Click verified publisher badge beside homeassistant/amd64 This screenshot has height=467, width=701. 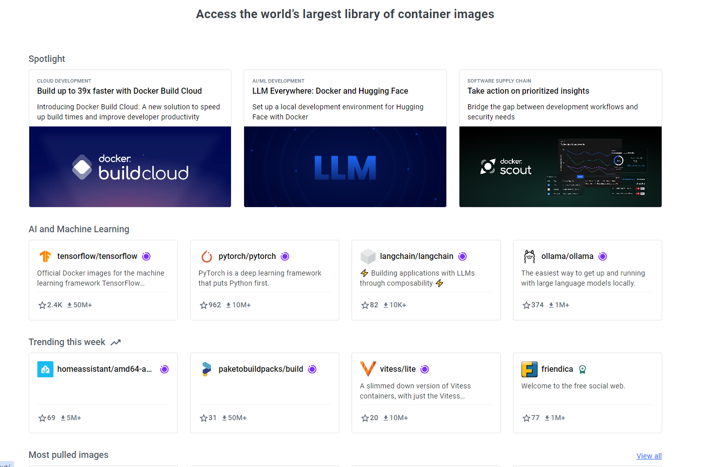[164, 369]
